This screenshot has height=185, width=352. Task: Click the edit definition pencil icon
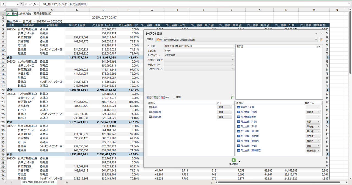pyautogui.click(x=321, y=40)
